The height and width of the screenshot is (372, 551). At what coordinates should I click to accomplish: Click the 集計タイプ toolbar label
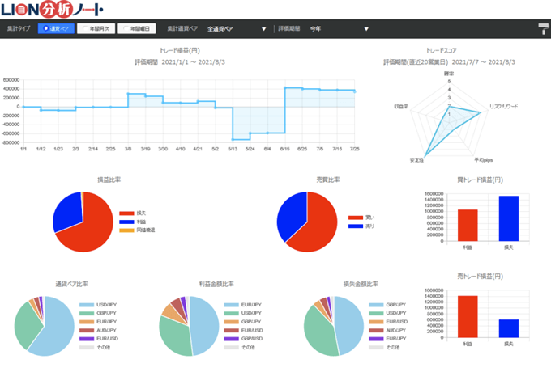click(x=19, y=28)
